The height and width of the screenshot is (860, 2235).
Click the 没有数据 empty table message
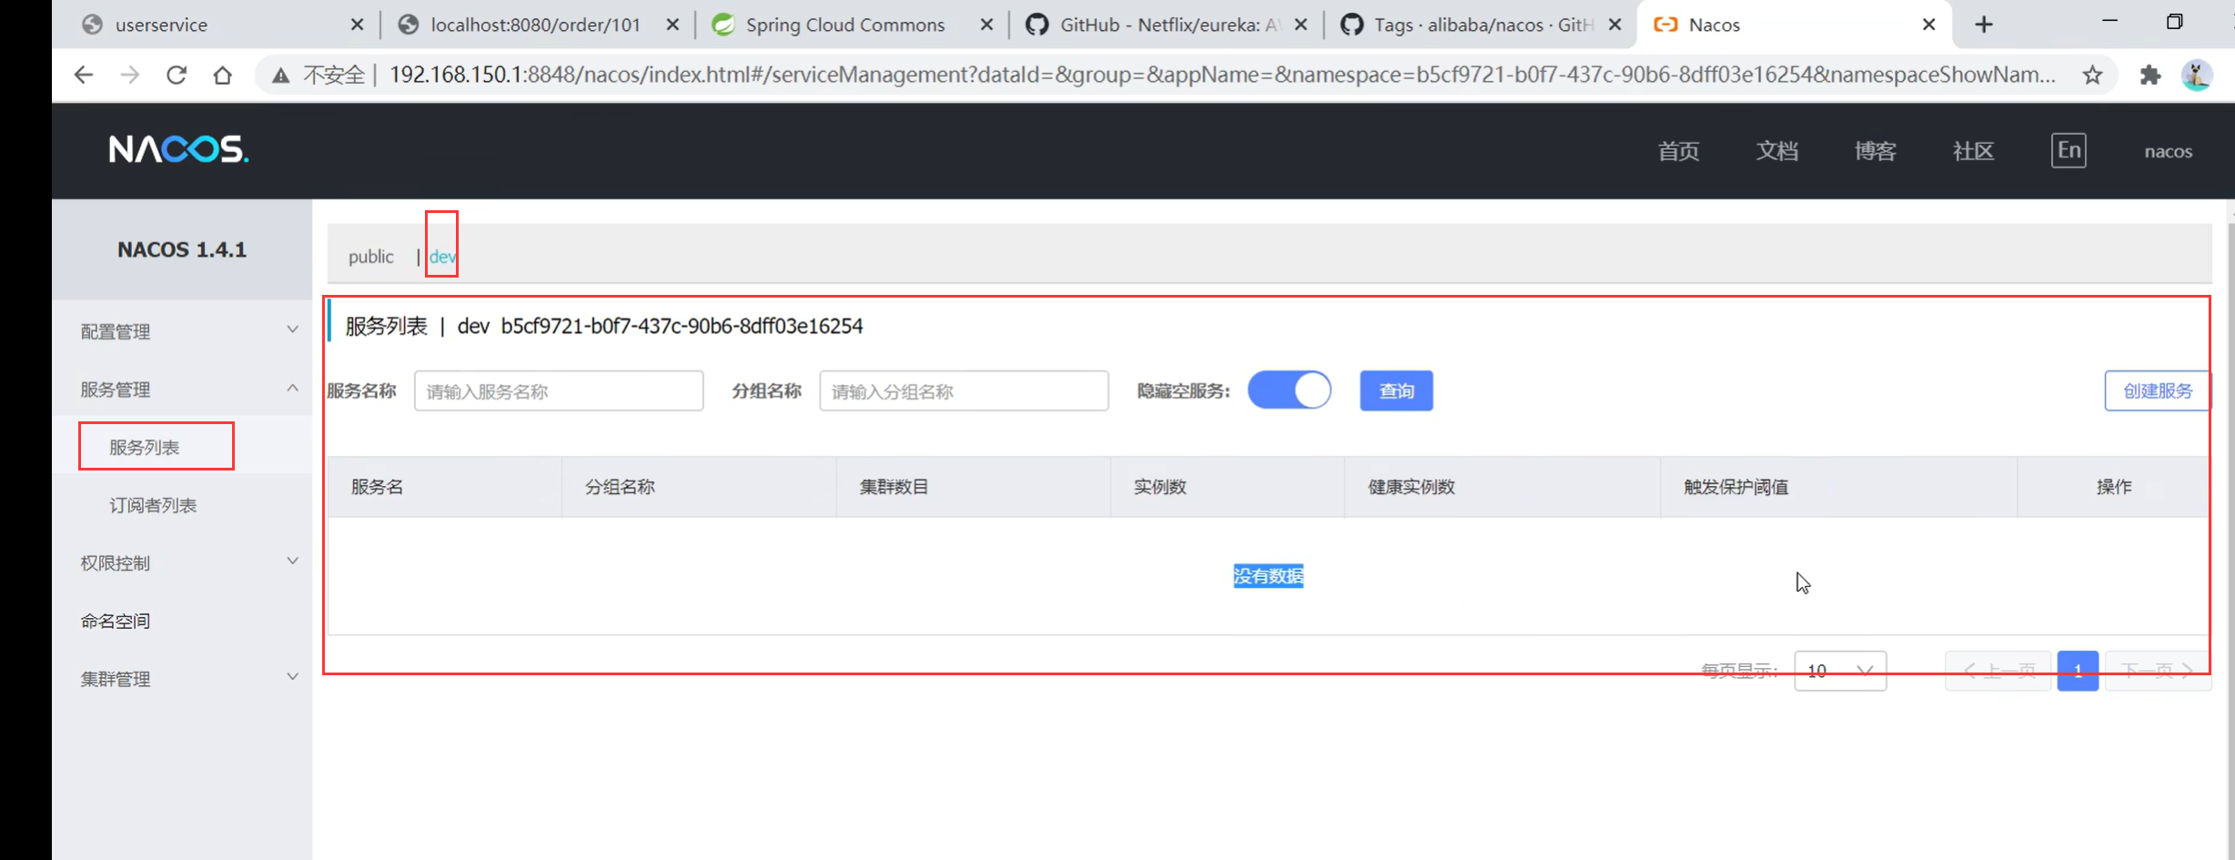1269,576
